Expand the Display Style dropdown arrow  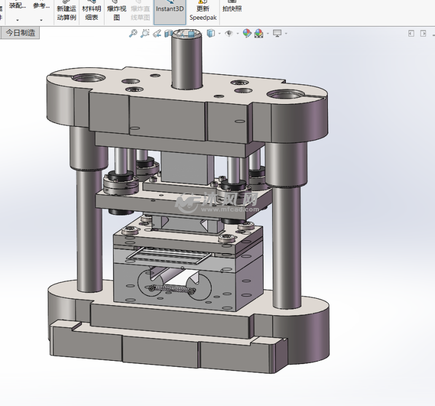click(x=219, y=33)
